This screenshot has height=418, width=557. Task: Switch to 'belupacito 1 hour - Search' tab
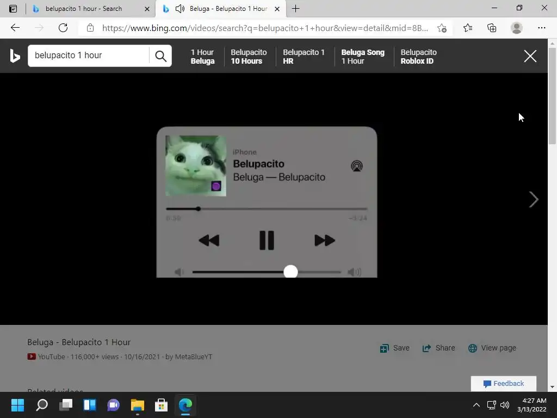click(x=83, y=9)
